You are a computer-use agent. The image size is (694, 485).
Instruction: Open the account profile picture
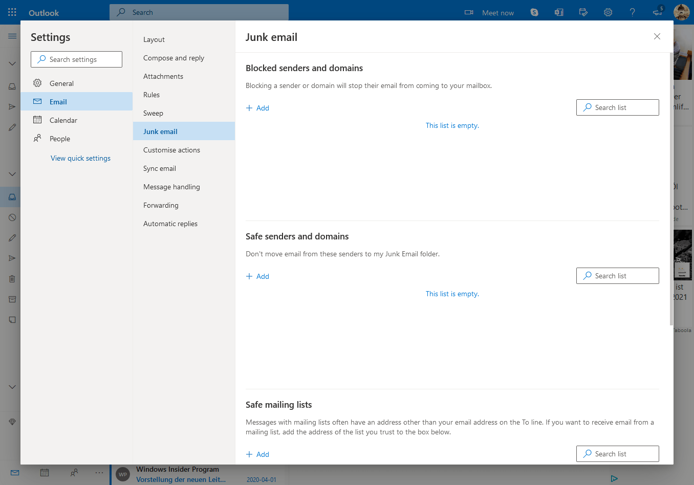(681, 12)
